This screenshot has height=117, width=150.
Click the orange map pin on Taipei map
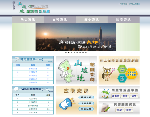coord(68,69)
